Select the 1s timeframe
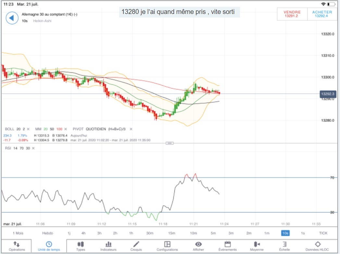The height and width of the screenshot is (254, 340). tap(303, 233)
